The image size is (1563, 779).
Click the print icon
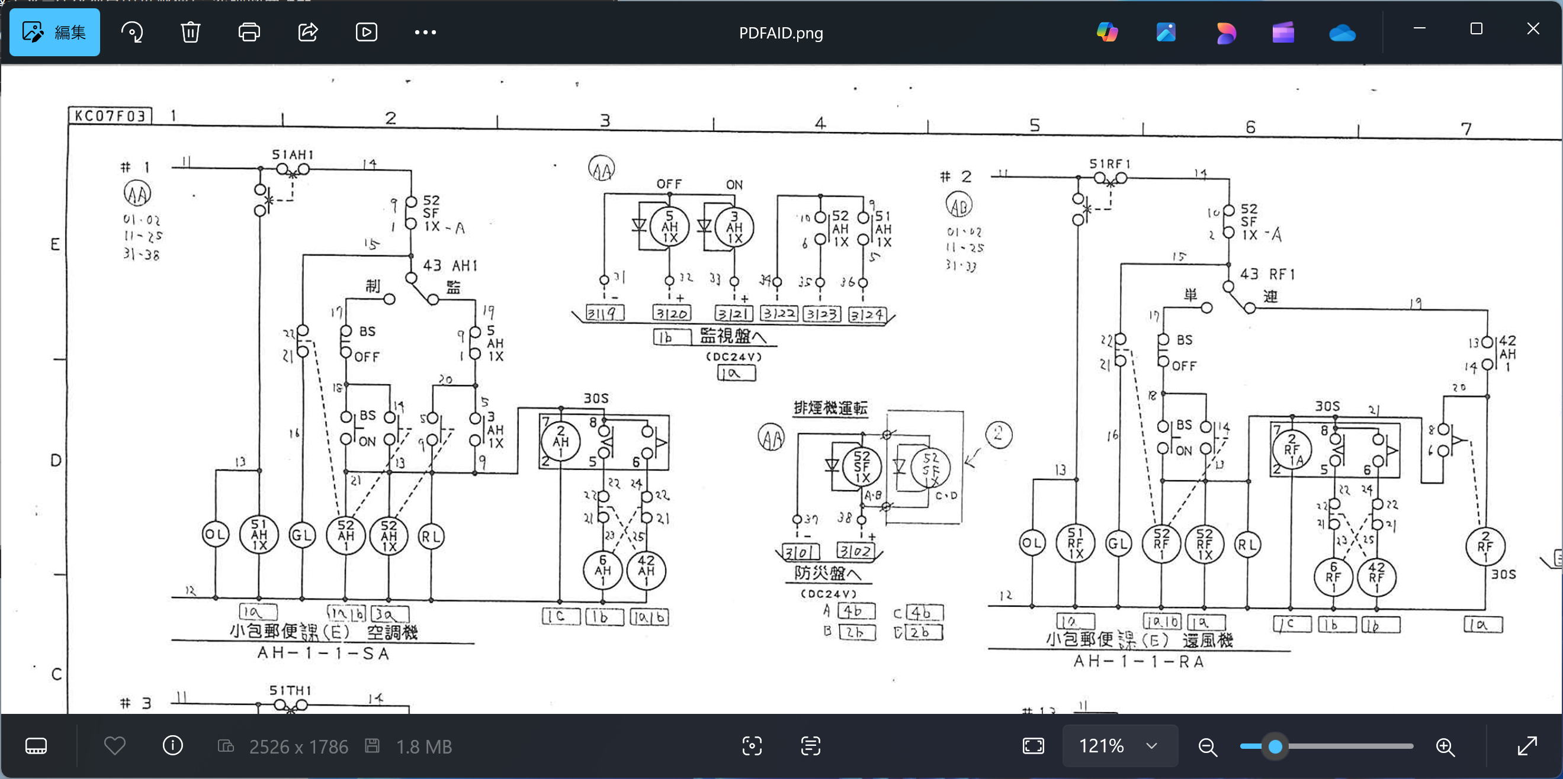249,32
